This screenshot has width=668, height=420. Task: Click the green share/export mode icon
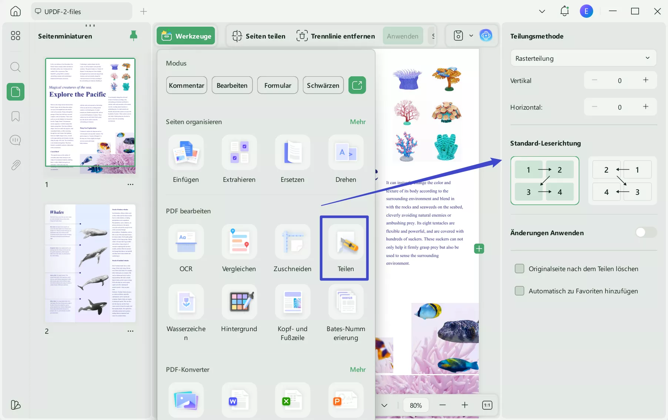click(357, 85)
